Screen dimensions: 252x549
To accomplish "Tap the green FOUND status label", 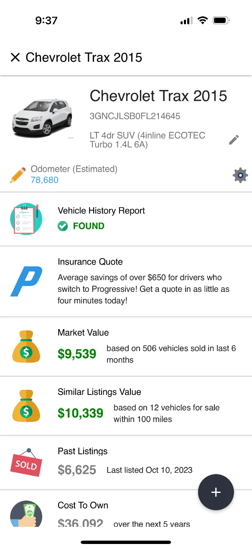I will (x=89, y=226).
